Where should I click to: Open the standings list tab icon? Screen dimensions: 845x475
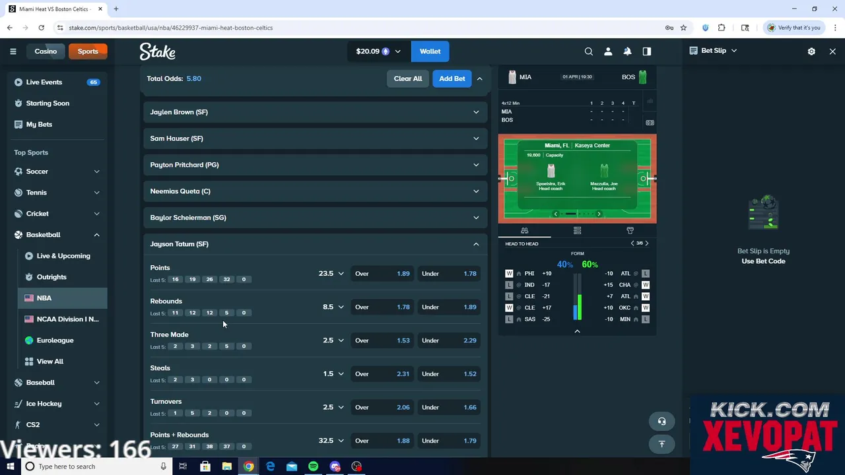pos(577,230)
